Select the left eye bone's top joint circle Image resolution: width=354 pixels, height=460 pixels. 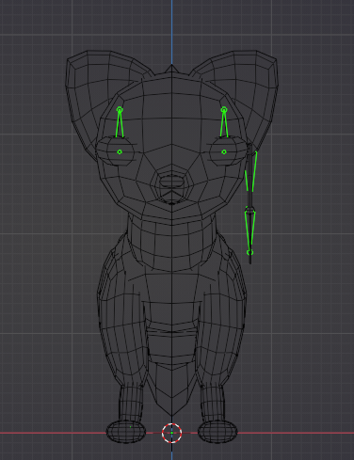[x=120, y=109]
